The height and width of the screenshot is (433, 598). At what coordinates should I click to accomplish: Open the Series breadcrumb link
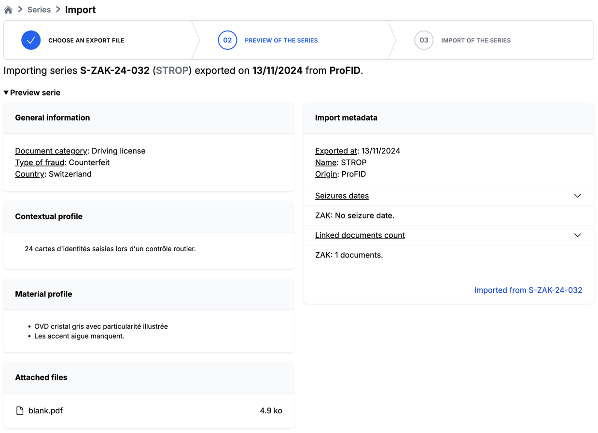pos(39,10)
